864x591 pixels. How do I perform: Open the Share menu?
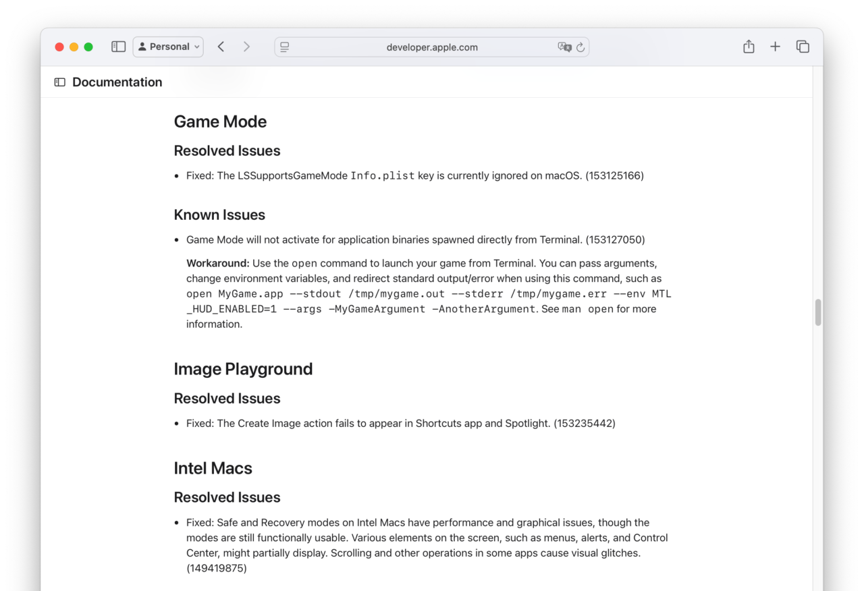click(x=749, y=47)
